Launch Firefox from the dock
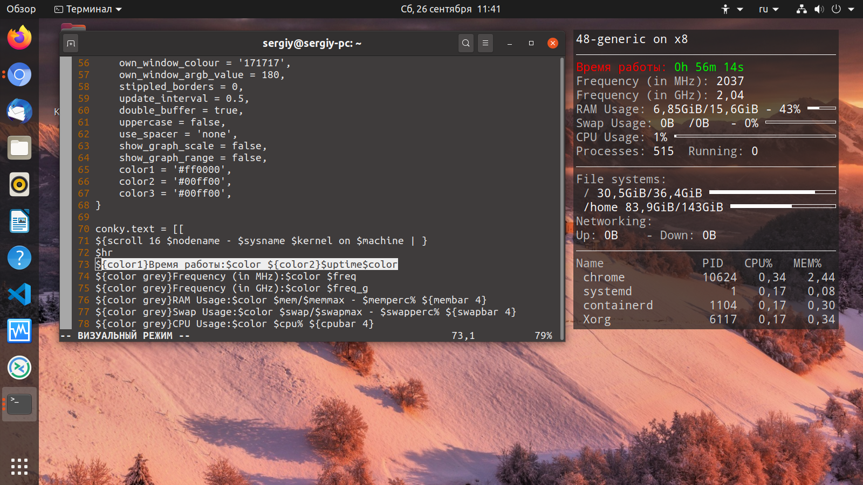This screenshot has height=485, width=863. point(19,38)
